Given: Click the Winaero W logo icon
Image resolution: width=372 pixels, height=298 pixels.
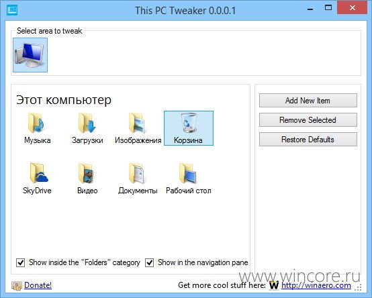Looking at the screenshot, I should [274, 285].
